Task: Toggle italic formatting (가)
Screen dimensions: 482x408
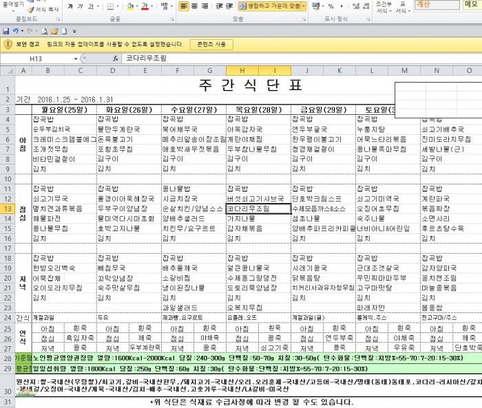Action: [81, 6]
